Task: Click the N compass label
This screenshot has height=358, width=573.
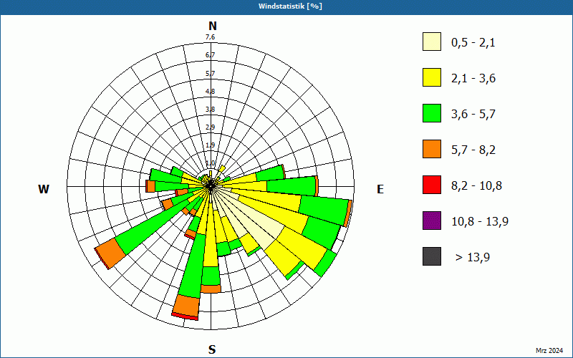Action: coord(213,26)
